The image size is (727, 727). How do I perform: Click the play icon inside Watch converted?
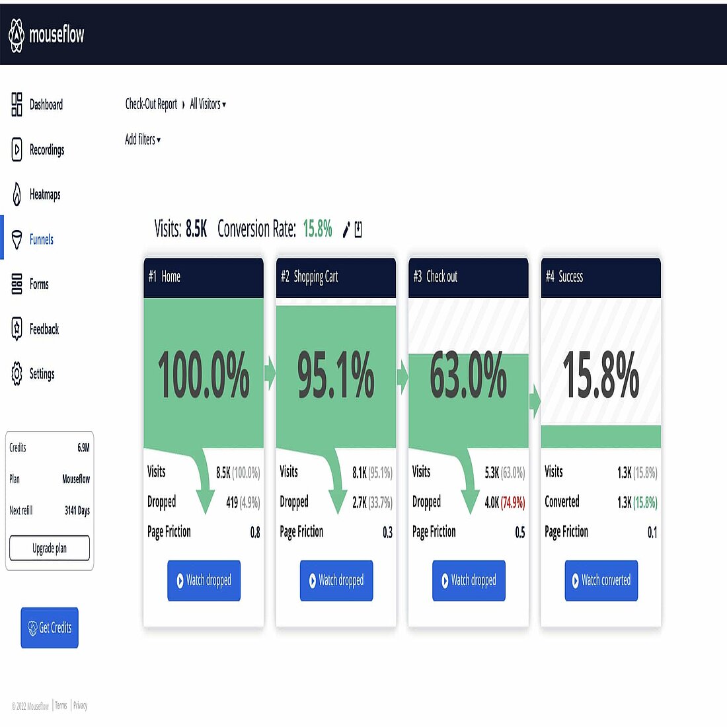pyautogui.click(x=576, y=580)
